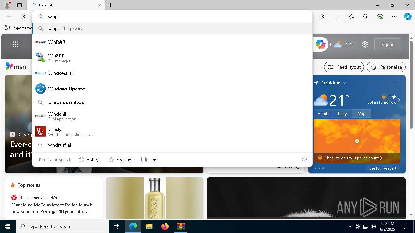Screen dimensions: 415x233
Task: Select the WinSCP File manager suggestion
Action: (x=172, y=58)
